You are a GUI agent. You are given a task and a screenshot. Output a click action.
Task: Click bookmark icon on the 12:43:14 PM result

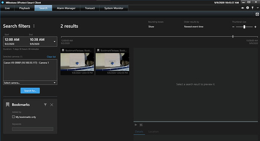[63, 50]
